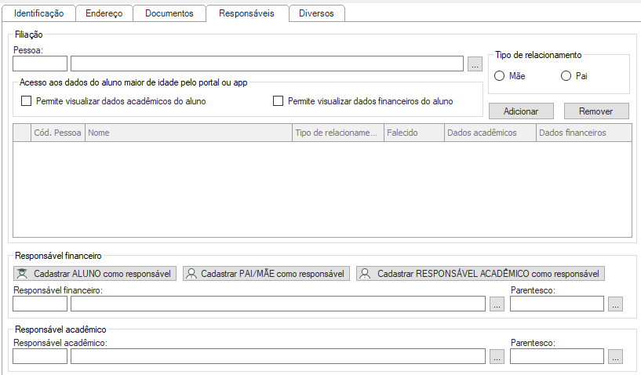Open the acadêmico Parentesco ellipsis button
Viewport: 641px width, 375px height.
tap(615, 357)
